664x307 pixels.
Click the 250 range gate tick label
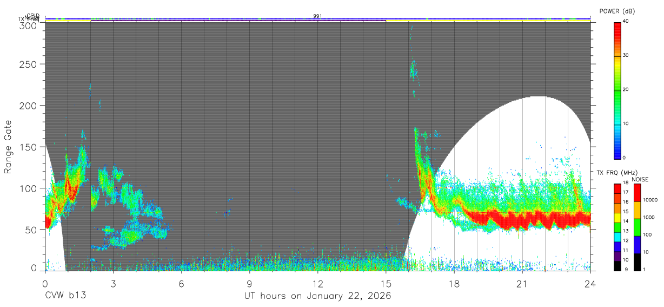29,64
